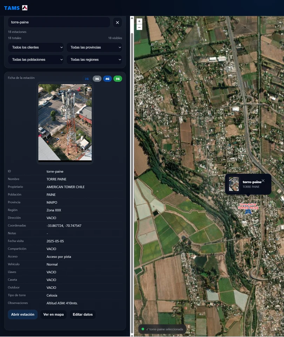This screenshot has height=337, width=284.
Task: Open the Todos los clientes dropdown
Action: pos(36,47)
